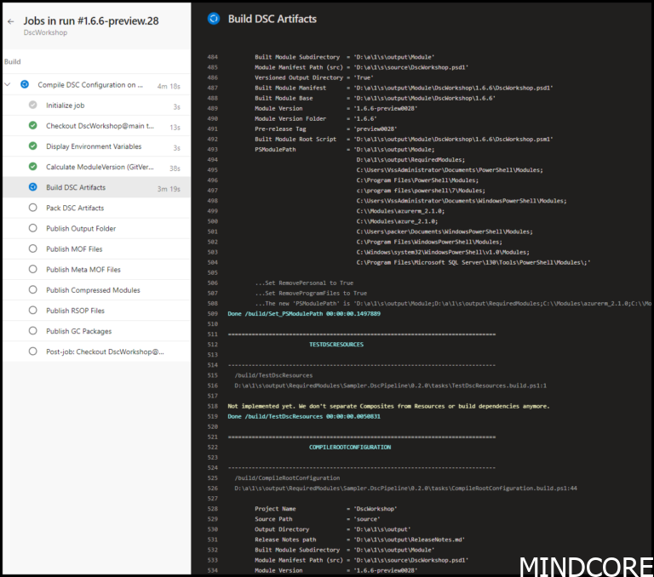Open the Publish Output Folder step
The image size is (654, 577).
(81, 228)
